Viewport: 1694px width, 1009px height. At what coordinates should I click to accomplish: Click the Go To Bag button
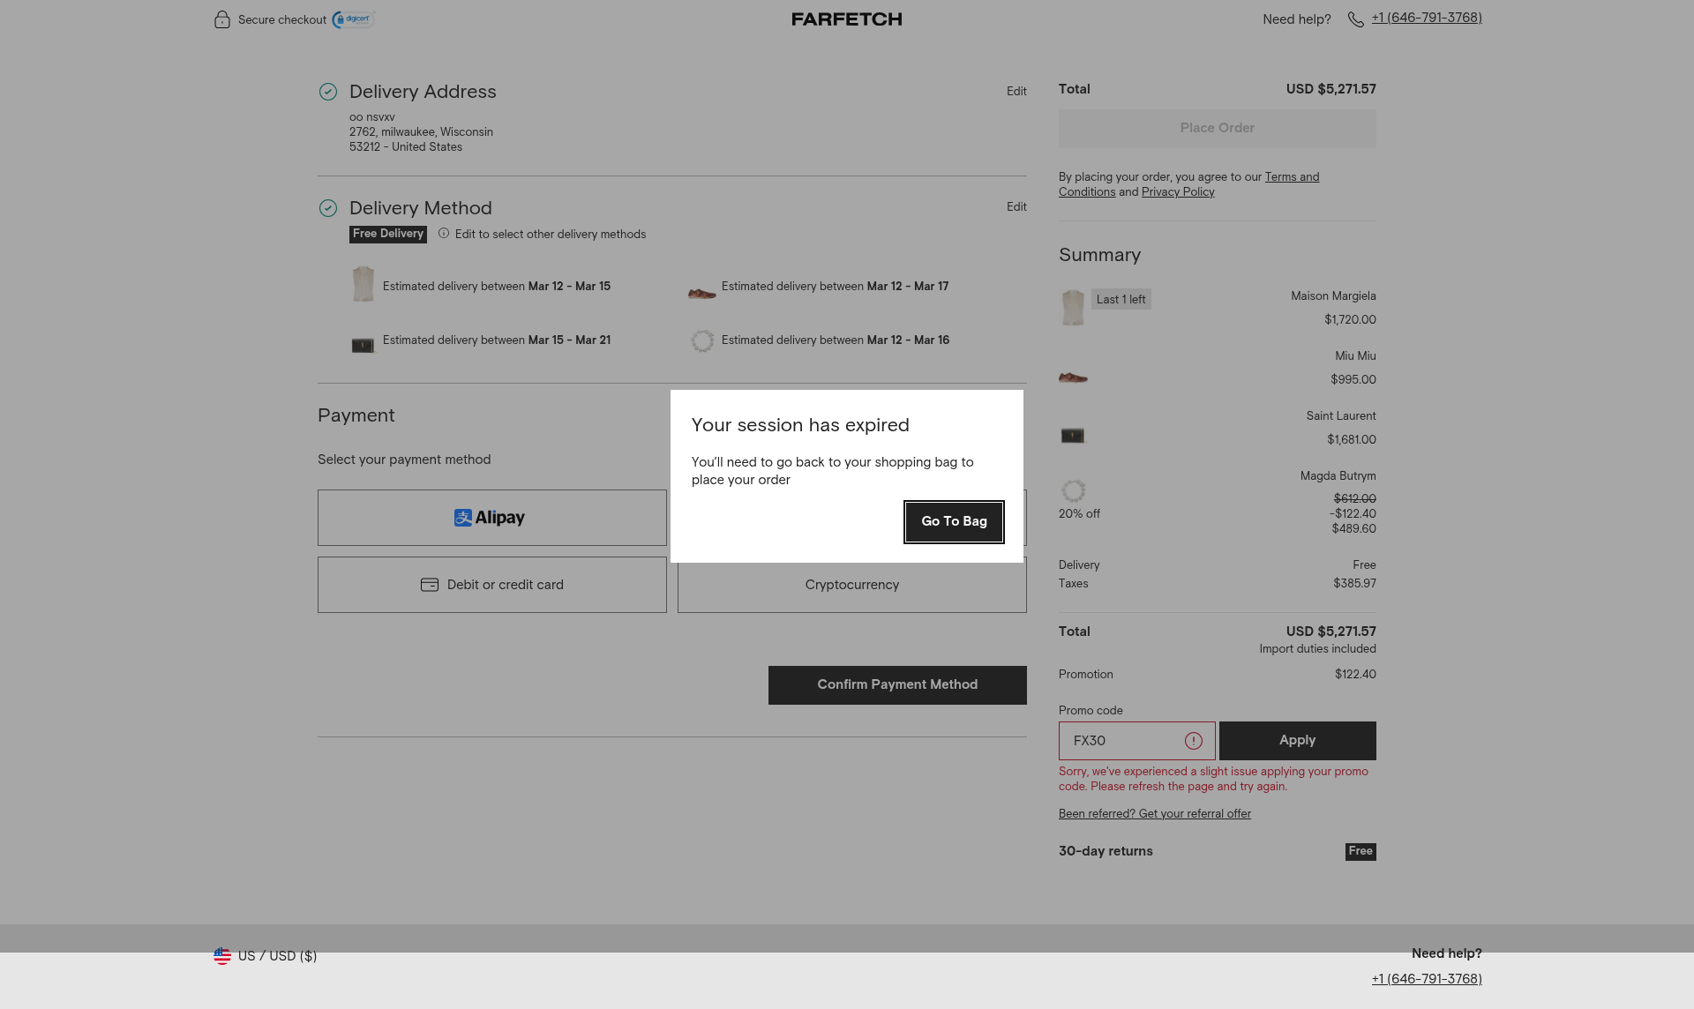(954, 521)
